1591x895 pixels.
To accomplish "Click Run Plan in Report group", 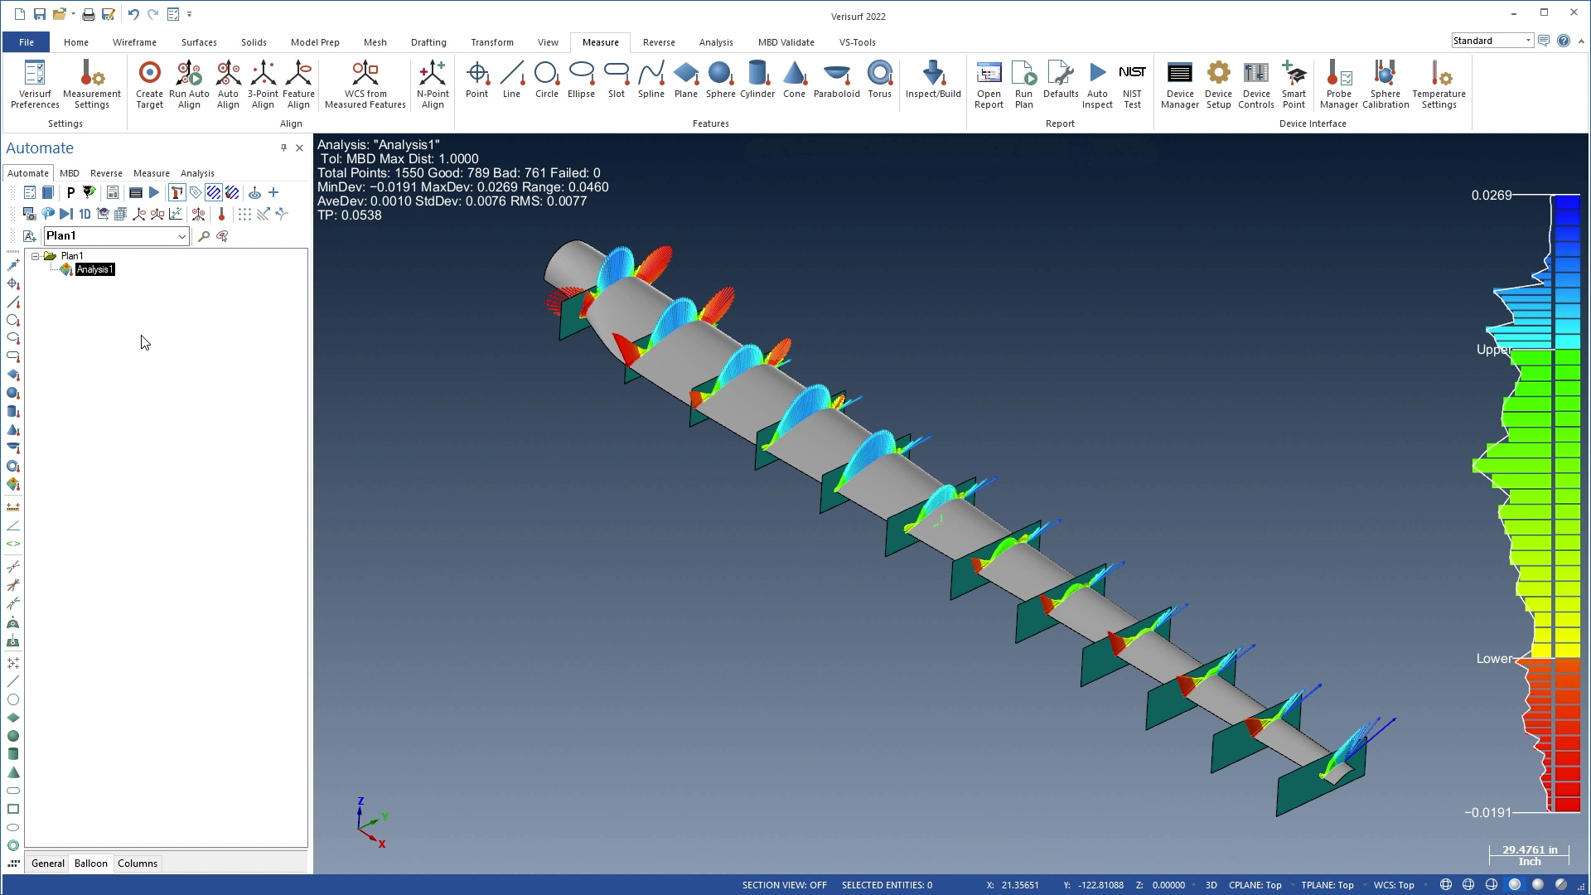I will click(1024, 85).
